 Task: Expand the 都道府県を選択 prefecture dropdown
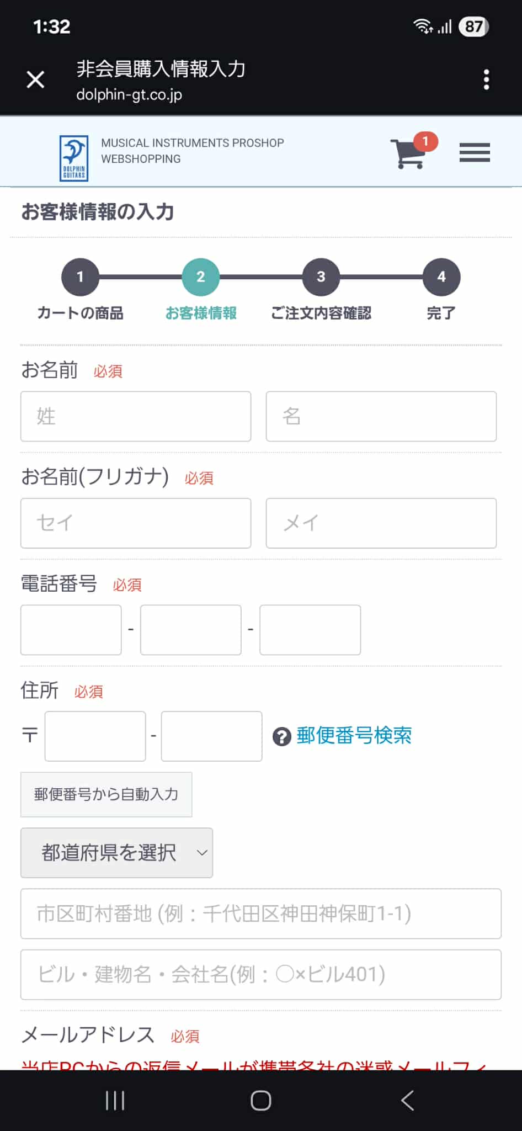[116, 853]
